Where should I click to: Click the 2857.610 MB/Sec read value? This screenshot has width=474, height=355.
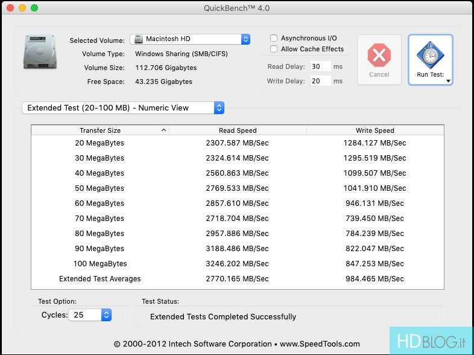(238, 203)
